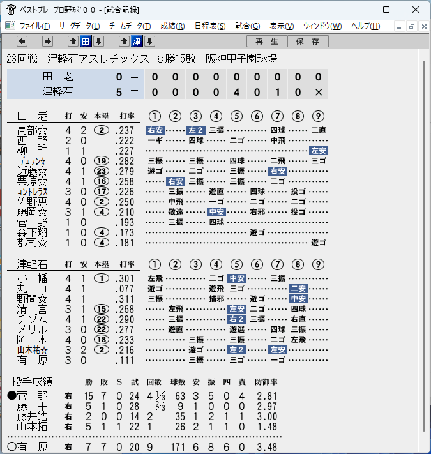The height and width of the screenshot is (454, 431).
Task: Open the ヘルプ(H) menu
Action: pyautogui.click(x=366, y=26)
